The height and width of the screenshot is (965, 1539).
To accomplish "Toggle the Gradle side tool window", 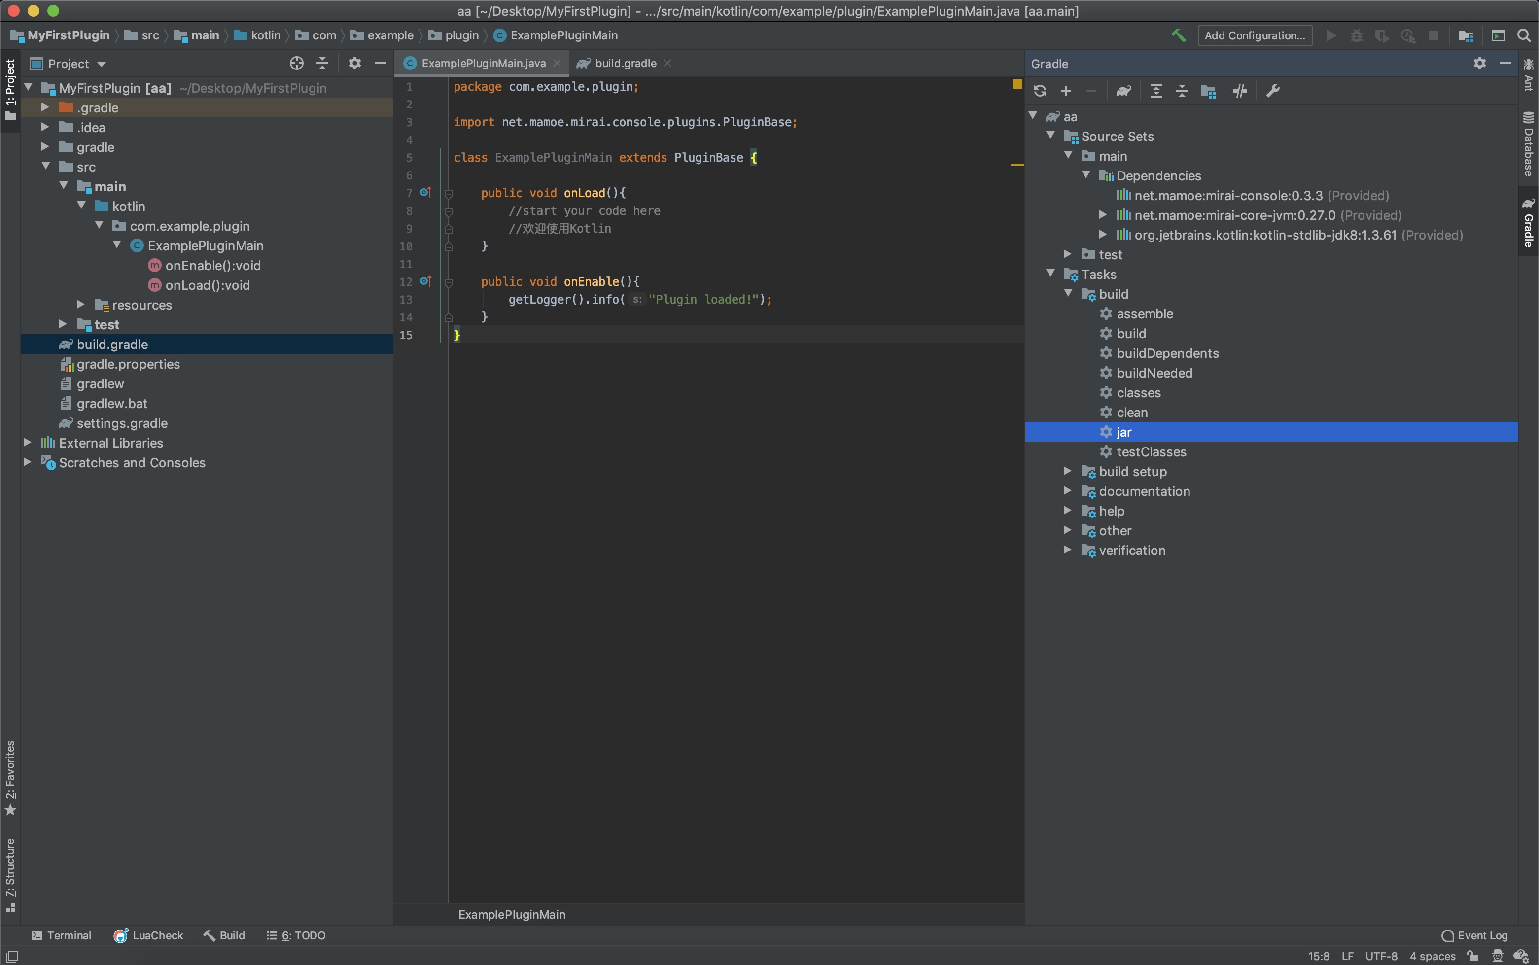I will tap(1529, 222).
